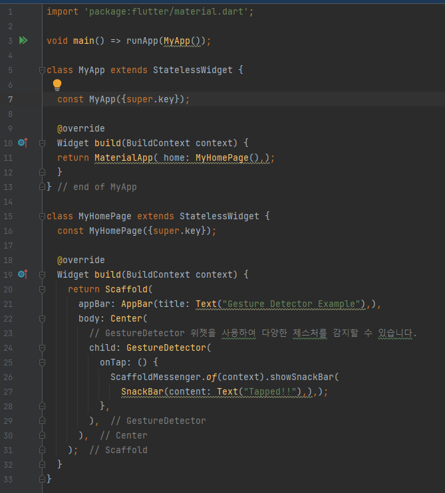Click the override gutter icon on line 19

pos(23,274)
